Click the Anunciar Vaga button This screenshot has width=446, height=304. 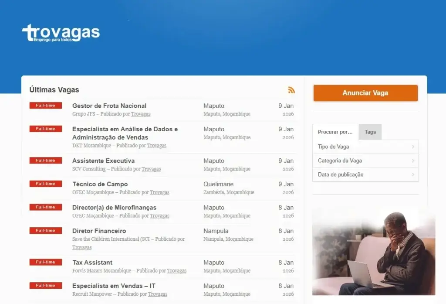click(x=365, y=93)
